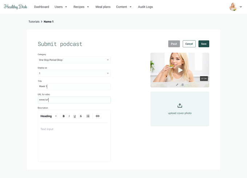Expand the Display as dropdown

pyautogui.click(x=74, y=73)
